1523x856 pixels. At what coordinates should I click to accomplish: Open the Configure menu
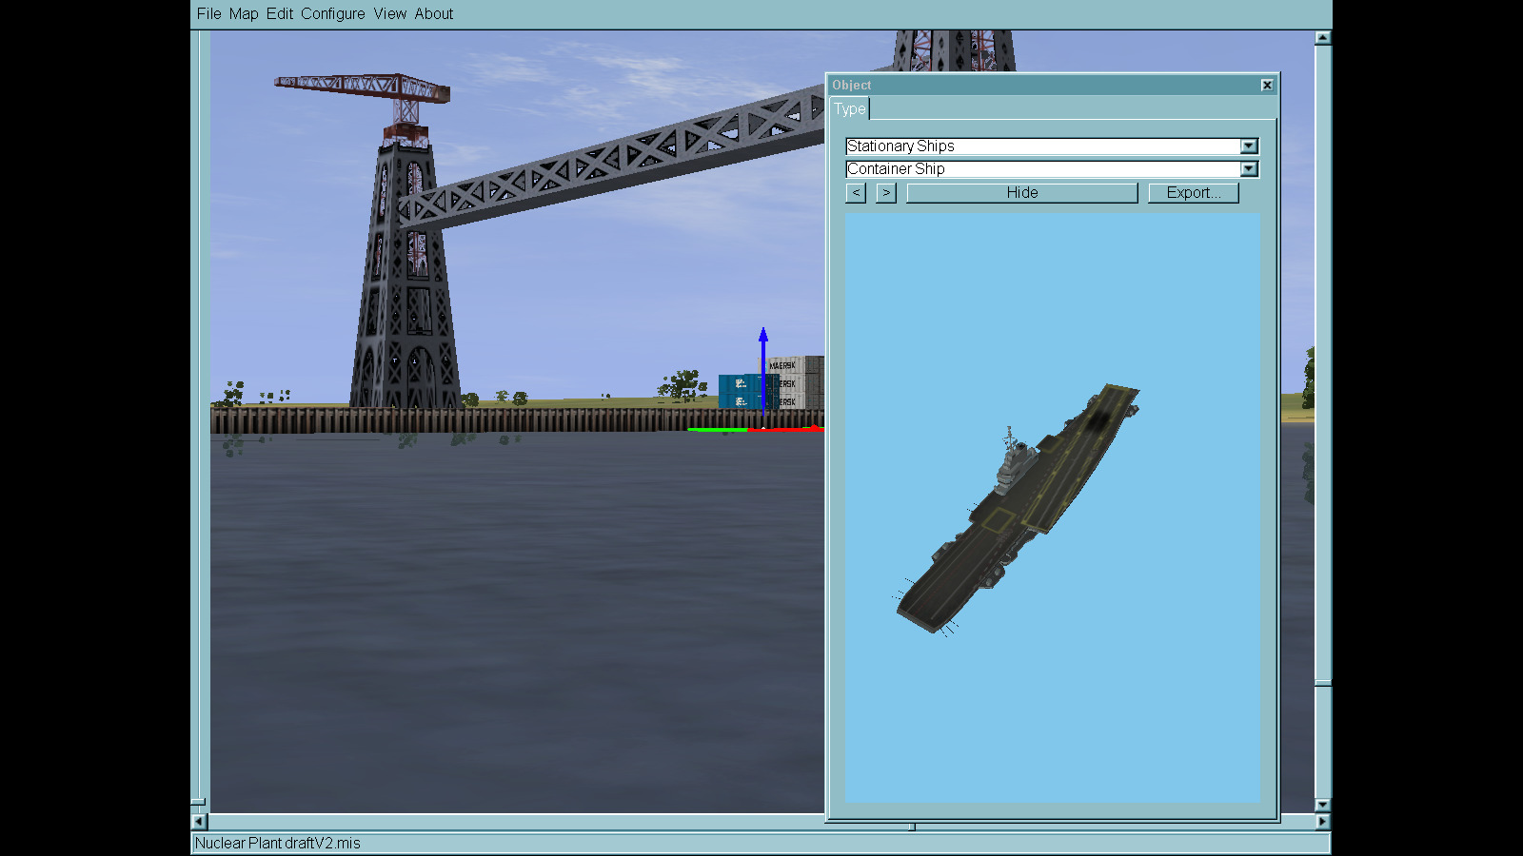pos(333,13)
